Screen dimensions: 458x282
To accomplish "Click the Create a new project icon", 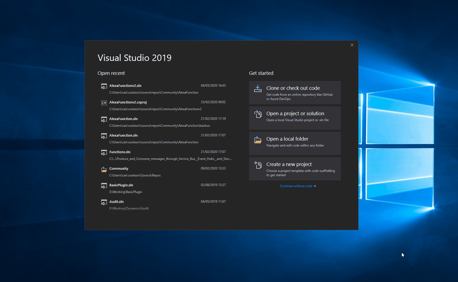I will [x=258, y=165].
